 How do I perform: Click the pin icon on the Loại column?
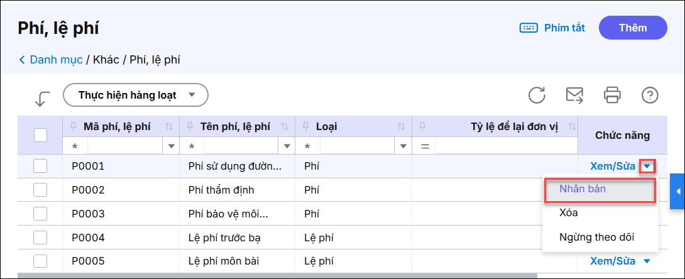[x=306, y=126]
